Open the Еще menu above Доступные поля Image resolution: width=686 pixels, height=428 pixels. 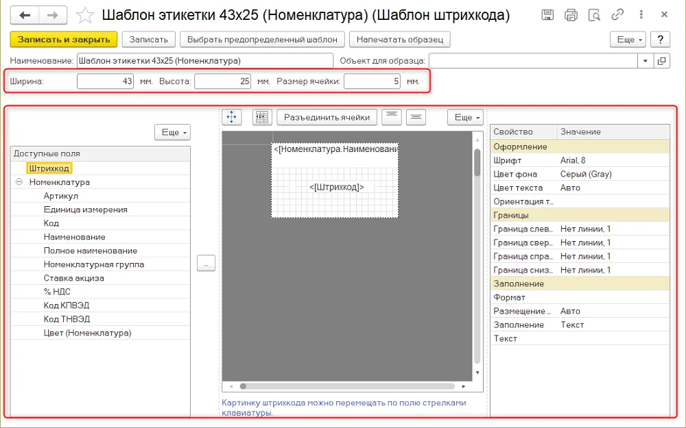pyautogui.click(x=172, y=132)
